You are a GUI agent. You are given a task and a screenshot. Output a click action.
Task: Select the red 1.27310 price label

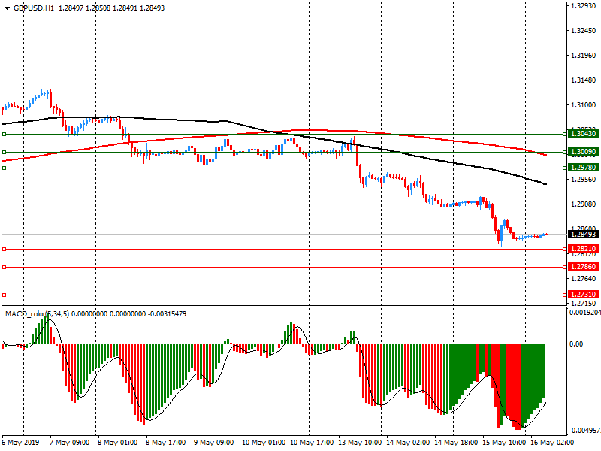pyautogui.click(x=583, y=295)
